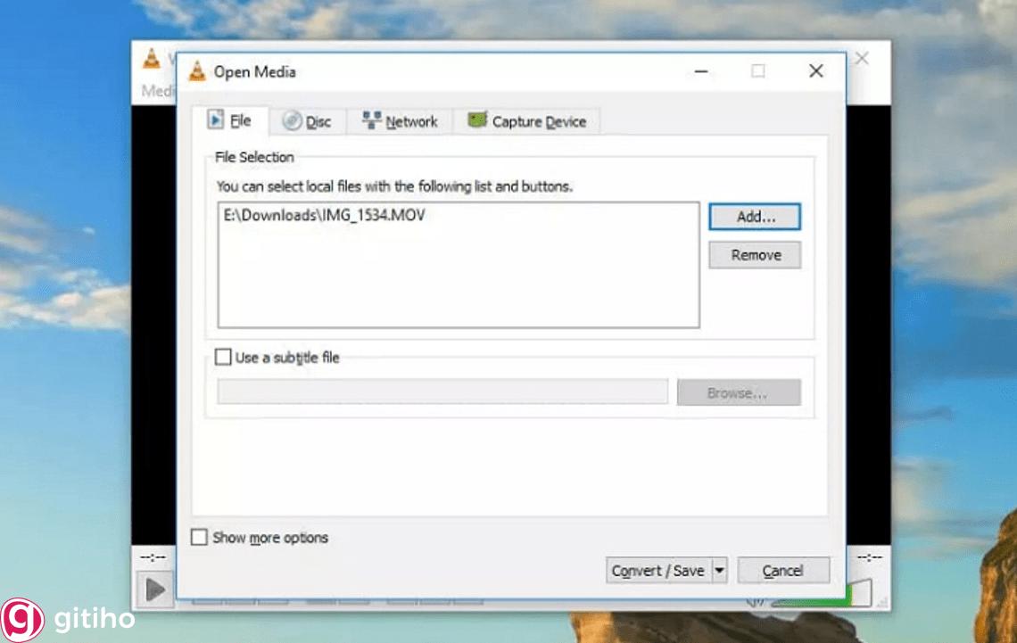Open the Convert/Save dropdown arrow

point(718,570)
